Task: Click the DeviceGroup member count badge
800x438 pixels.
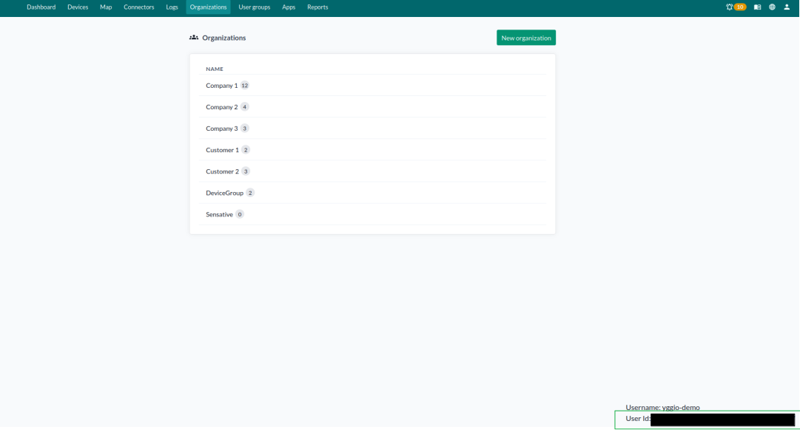Action: 250,192
